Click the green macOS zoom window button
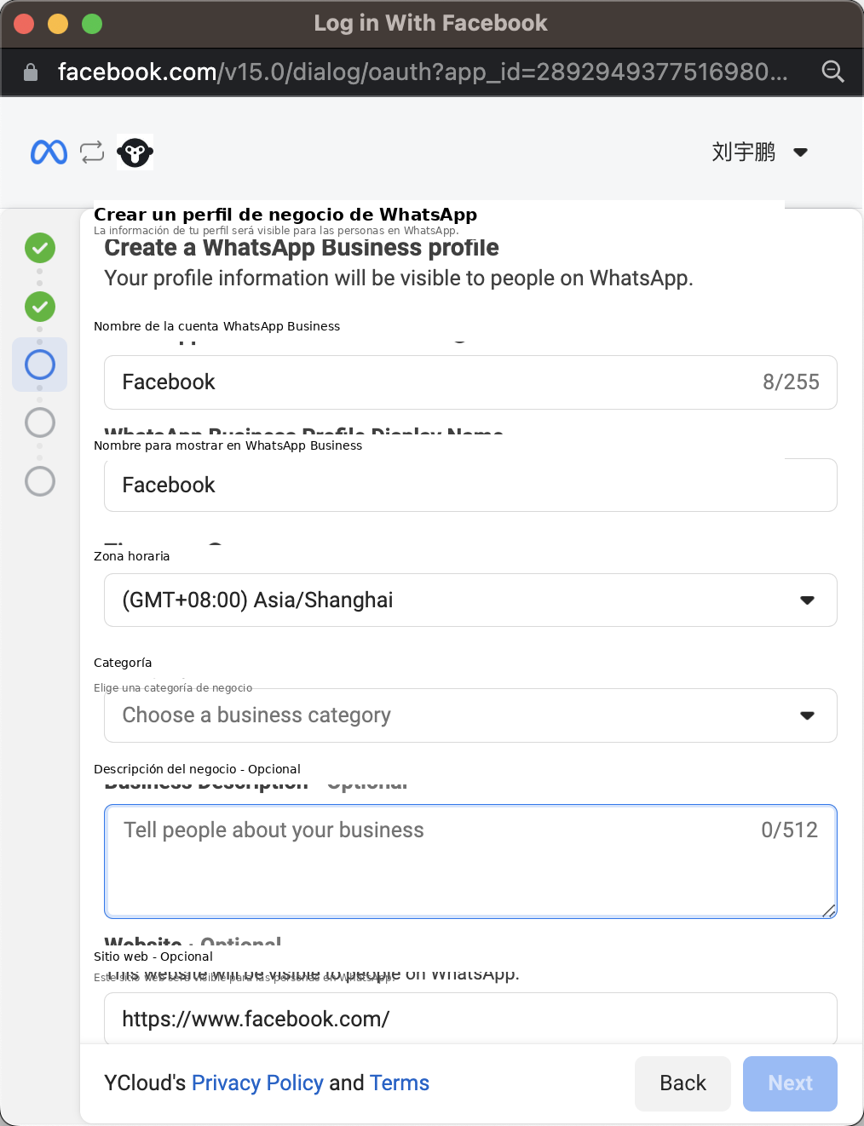The width and height of the screenshot is (864, 1126). click(92, 24)
